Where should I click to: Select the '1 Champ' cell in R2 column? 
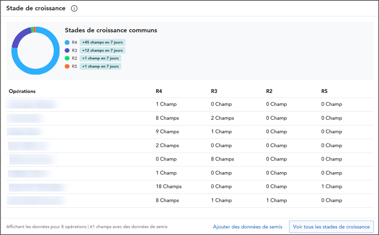[276, 200]
